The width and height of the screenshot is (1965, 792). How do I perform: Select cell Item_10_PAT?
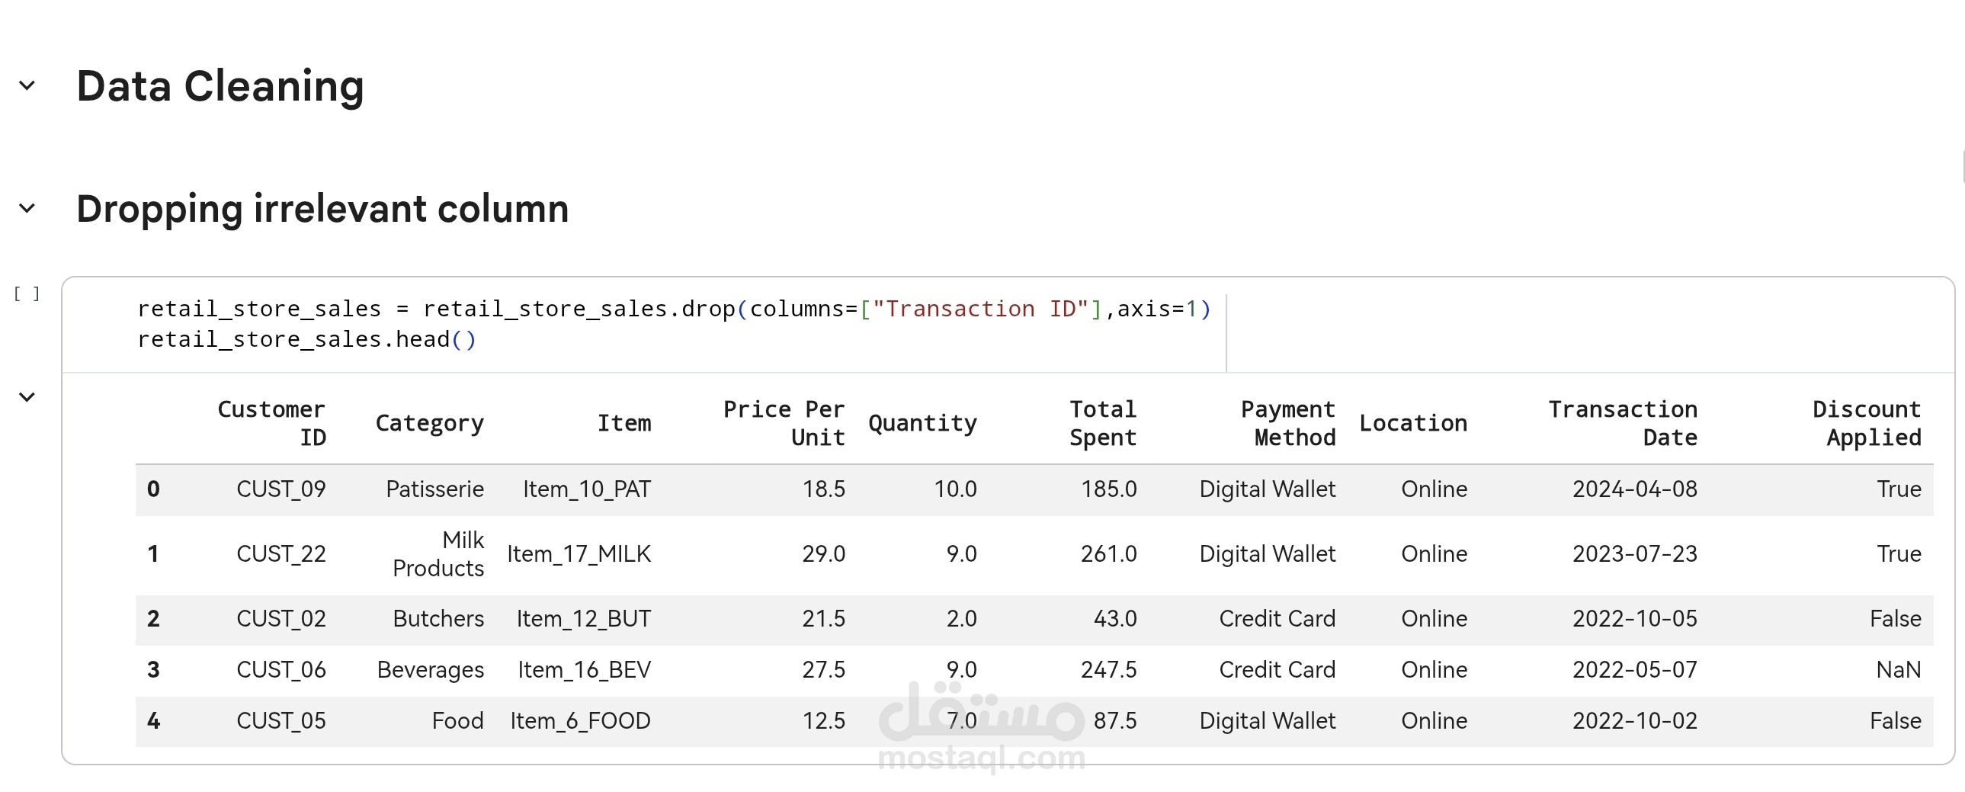(x=588, y=489)
